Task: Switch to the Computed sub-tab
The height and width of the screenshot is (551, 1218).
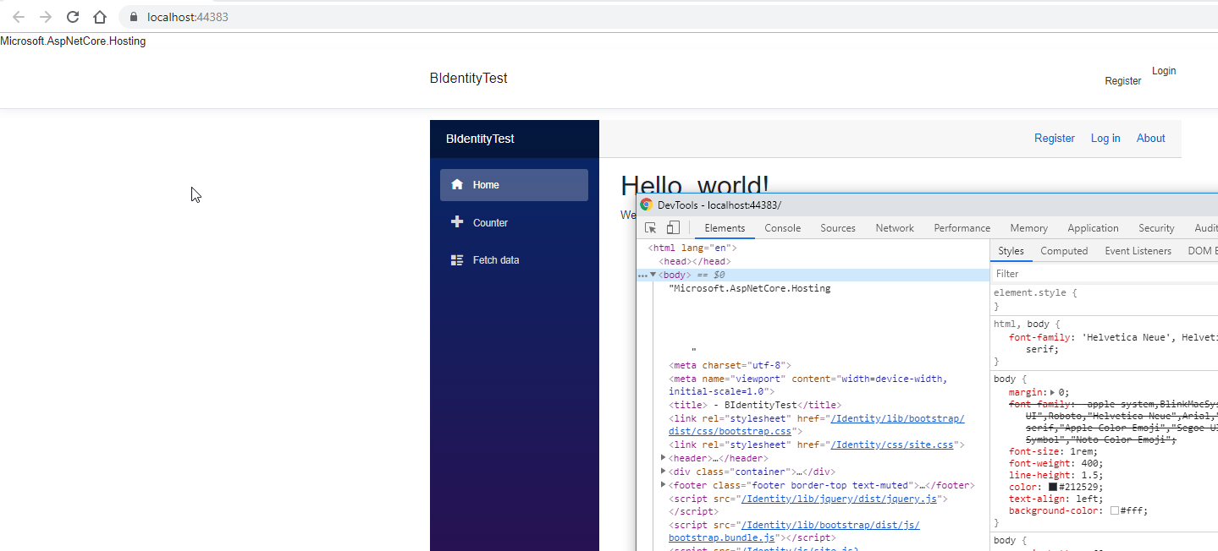Action: coord(1064,251)
